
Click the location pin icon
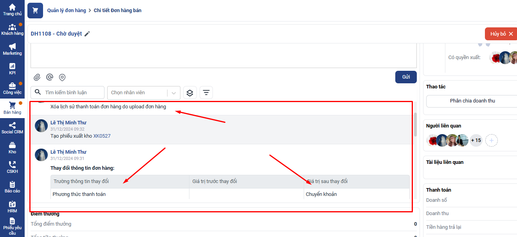(x=62, y=77)
